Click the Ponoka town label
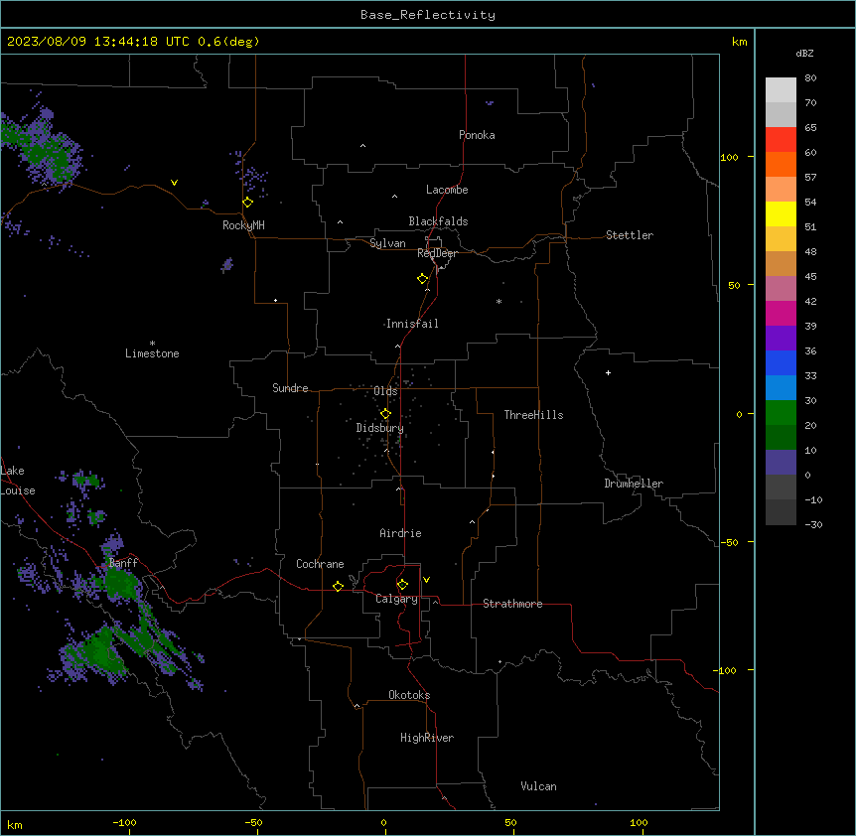 click(477, 135)
